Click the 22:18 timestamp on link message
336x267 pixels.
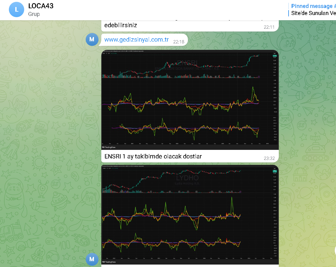coord(179,42)
